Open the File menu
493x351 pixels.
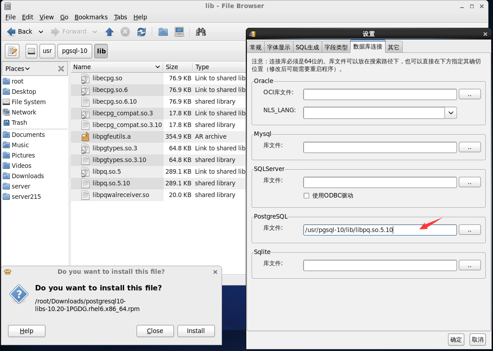point(10,17)
